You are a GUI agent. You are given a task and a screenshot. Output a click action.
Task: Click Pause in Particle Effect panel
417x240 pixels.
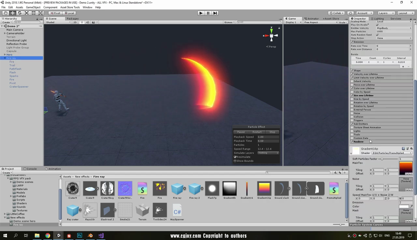[241, 132]
